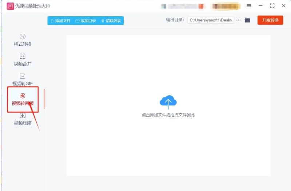Click the 优速视频处理大师 app logo
Image resolution: width=291 pixels, height=191 pixels.
click(10, 6)
